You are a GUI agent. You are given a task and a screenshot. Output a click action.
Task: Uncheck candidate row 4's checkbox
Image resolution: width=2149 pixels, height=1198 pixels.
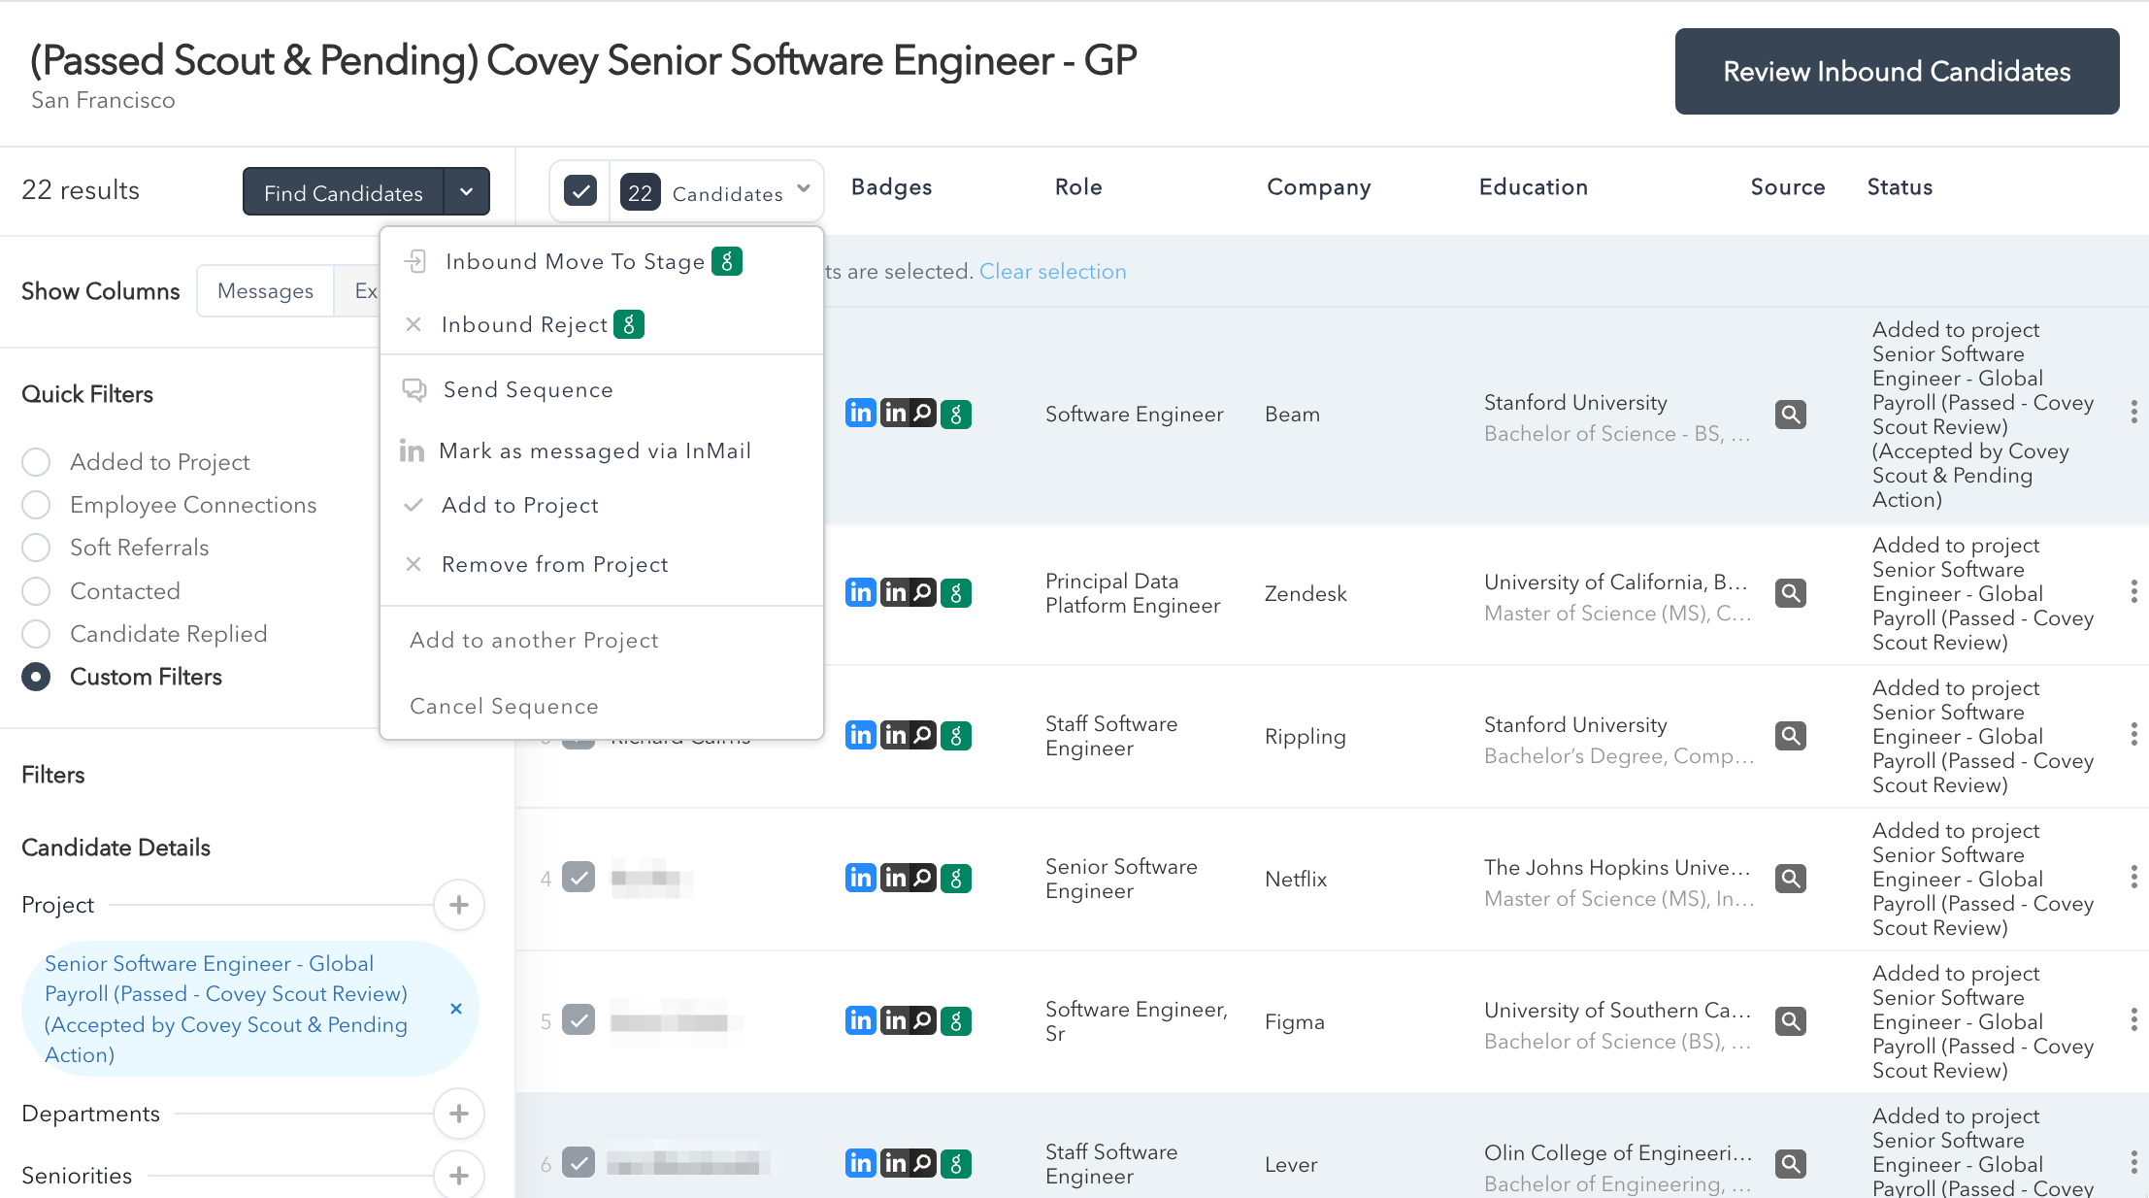tap(579, 878)
